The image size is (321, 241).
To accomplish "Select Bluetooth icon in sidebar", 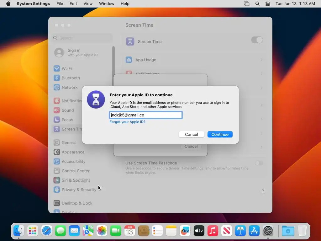I will pos(57,78).
